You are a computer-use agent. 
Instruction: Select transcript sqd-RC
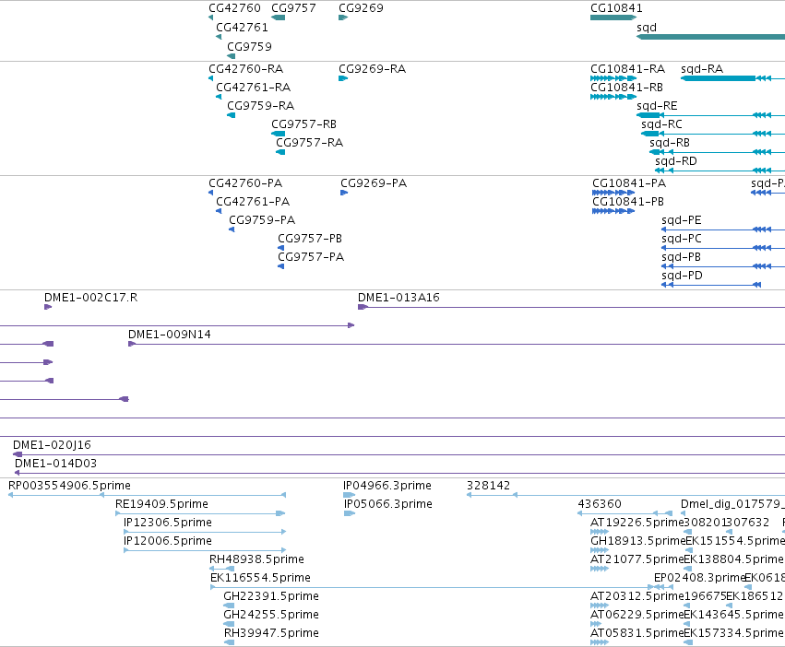(661, 124)
